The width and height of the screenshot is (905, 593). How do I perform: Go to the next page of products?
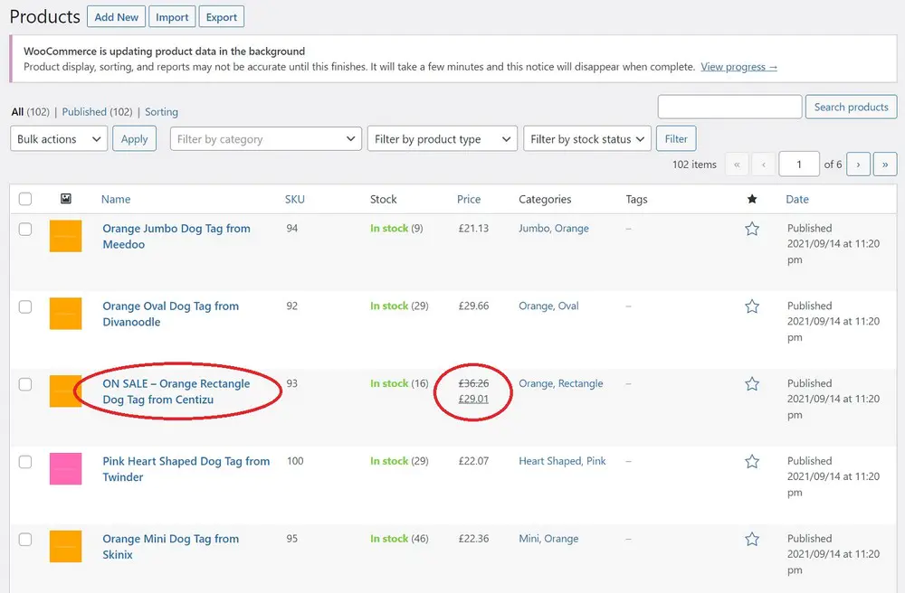click(858, 165)
